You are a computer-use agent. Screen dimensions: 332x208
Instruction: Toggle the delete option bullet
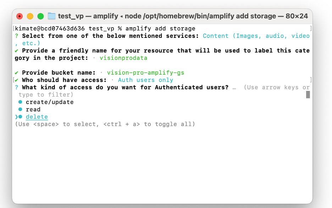(x=20, y=117)
